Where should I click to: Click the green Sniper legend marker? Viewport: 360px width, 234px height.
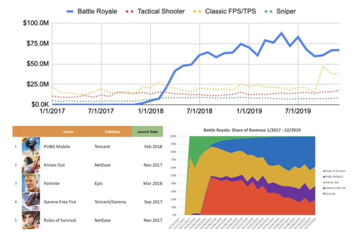tap(268, 11)
